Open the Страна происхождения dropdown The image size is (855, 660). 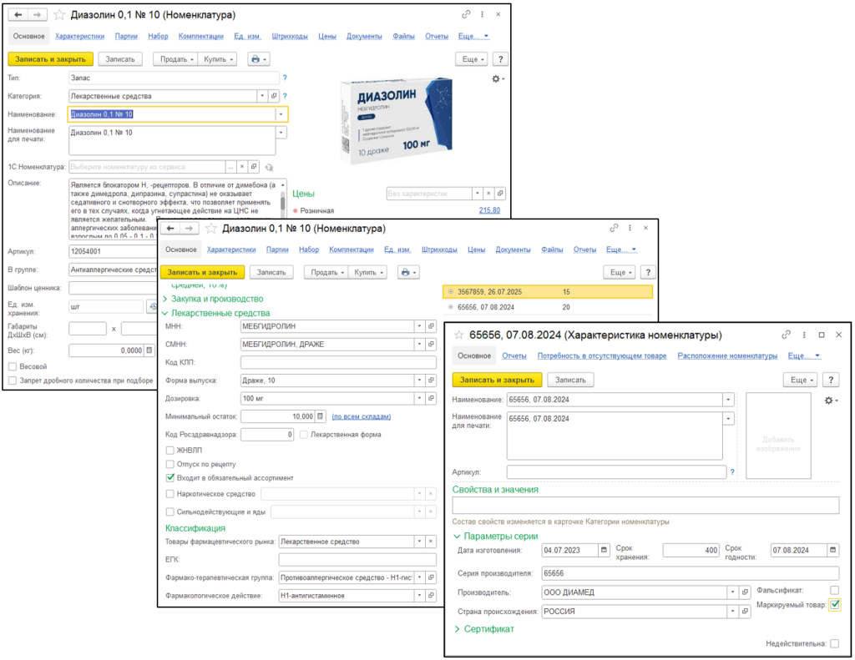(x=732, y=611)
